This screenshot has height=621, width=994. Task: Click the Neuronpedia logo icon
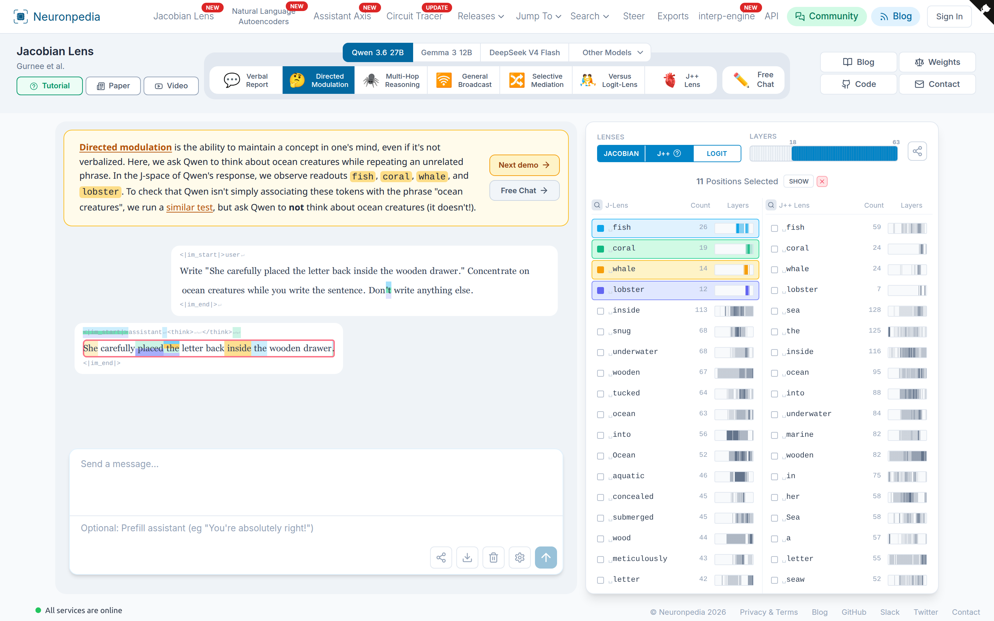point(21,17)
